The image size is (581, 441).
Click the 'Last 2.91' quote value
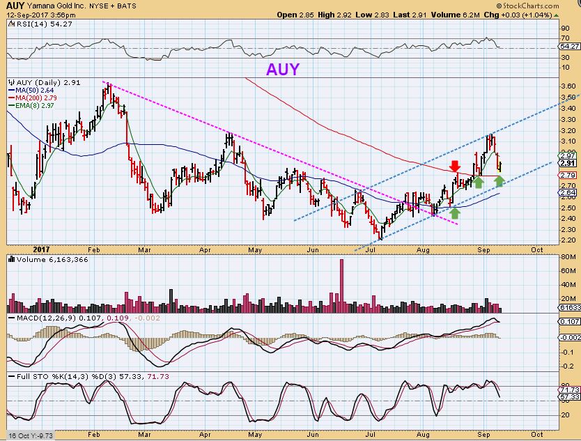tap(410, 15)
